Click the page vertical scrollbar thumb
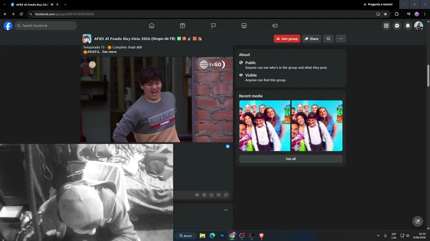The height and width of the screenshot is (241, 430). (x=428, y=75)
